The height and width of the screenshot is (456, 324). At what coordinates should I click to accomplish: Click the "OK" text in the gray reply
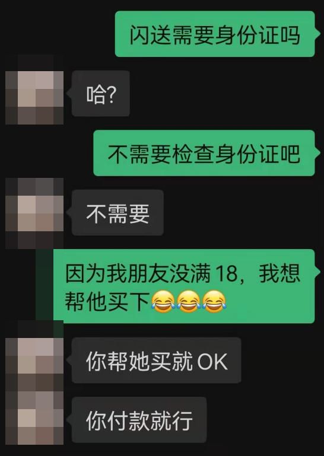[212, 362]
